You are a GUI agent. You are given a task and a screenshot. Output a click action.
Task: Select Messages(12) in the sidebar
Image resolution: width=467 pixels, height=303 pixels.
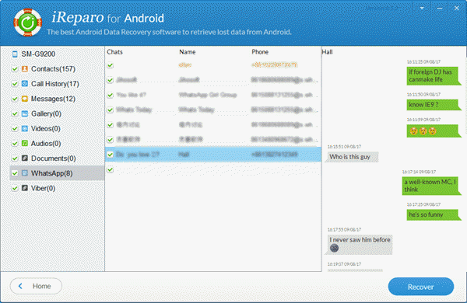[x=53, y=99]
